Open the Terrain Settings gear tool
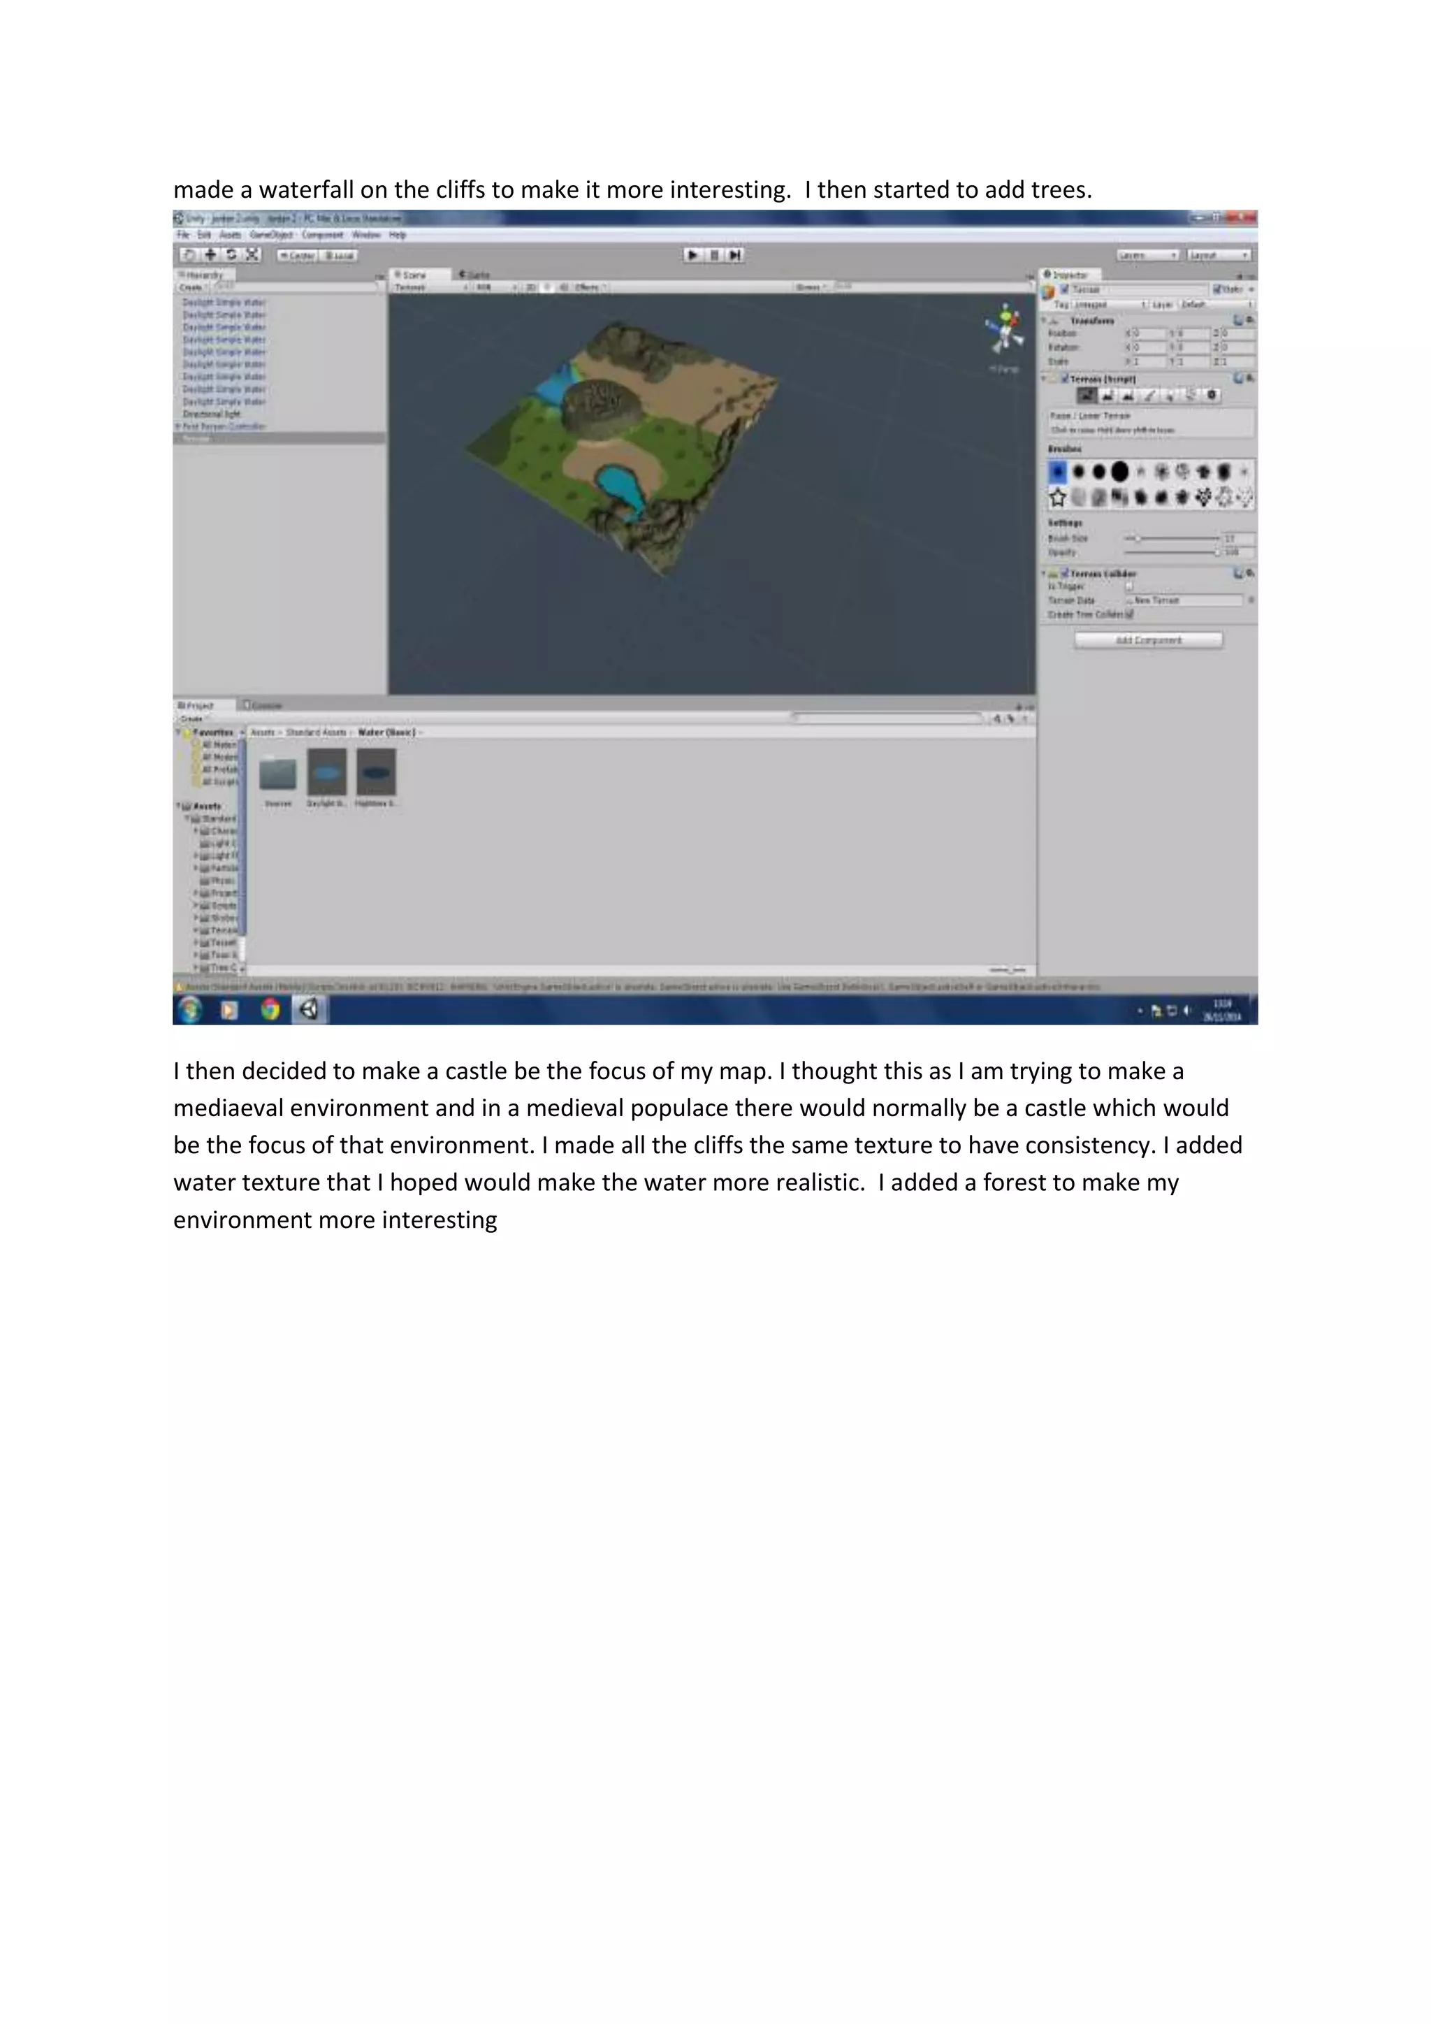Screen dimensions: 1431x2024 tap(1212, 396)
